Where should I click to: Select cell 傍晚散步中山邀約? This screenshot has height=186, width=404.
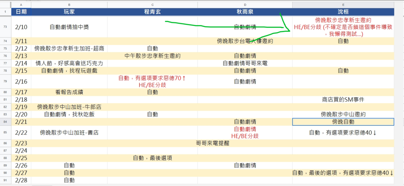click(343, 115)
